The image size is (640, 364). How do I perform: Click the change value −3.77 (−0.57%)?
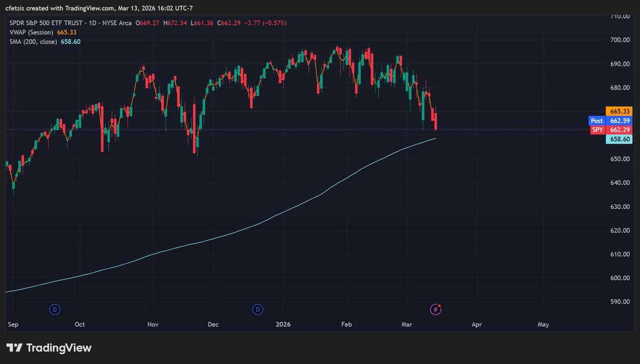click(267, 23)
